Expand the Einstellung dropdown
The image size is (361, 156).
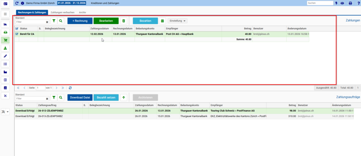point(177,21)
